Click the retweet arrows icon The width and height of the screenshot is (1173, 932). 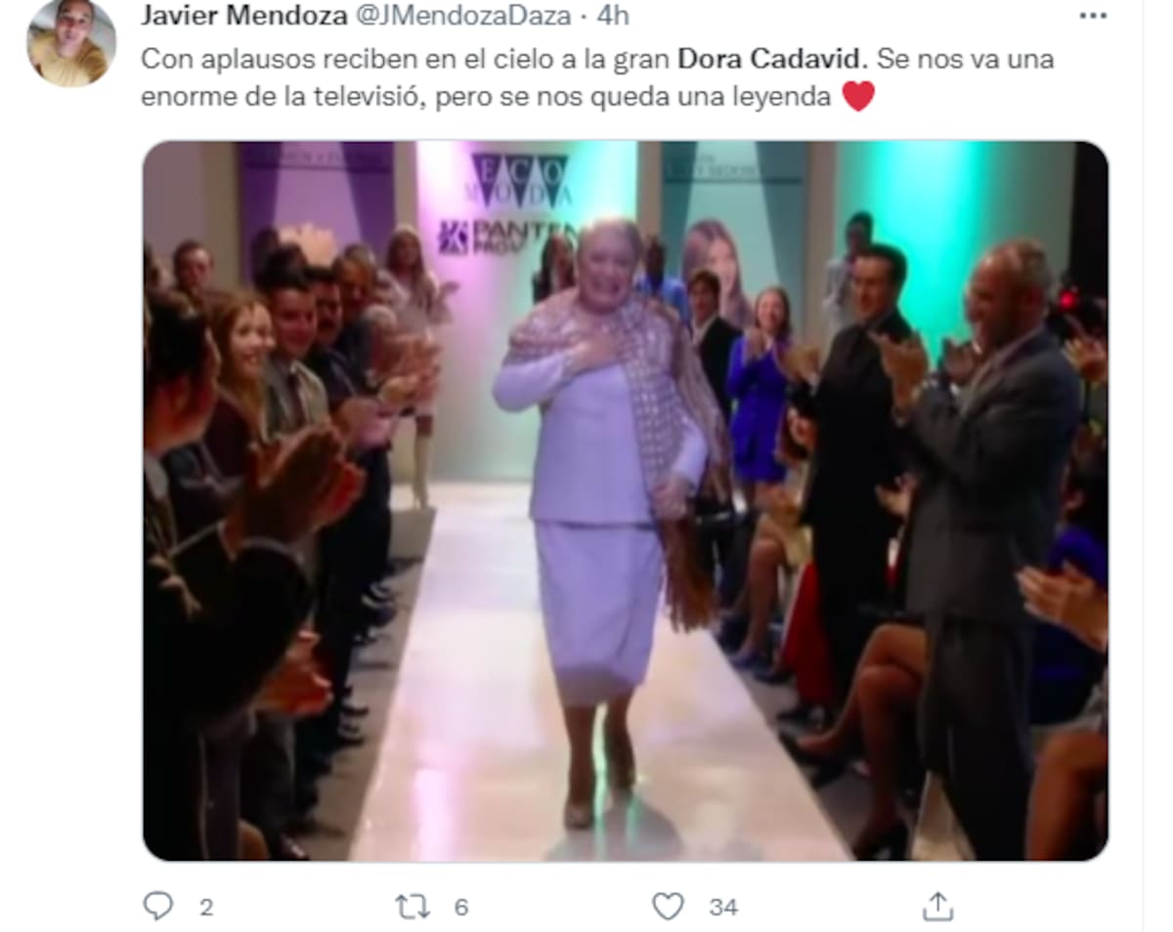pyautogui.click(x=413, y=907)
